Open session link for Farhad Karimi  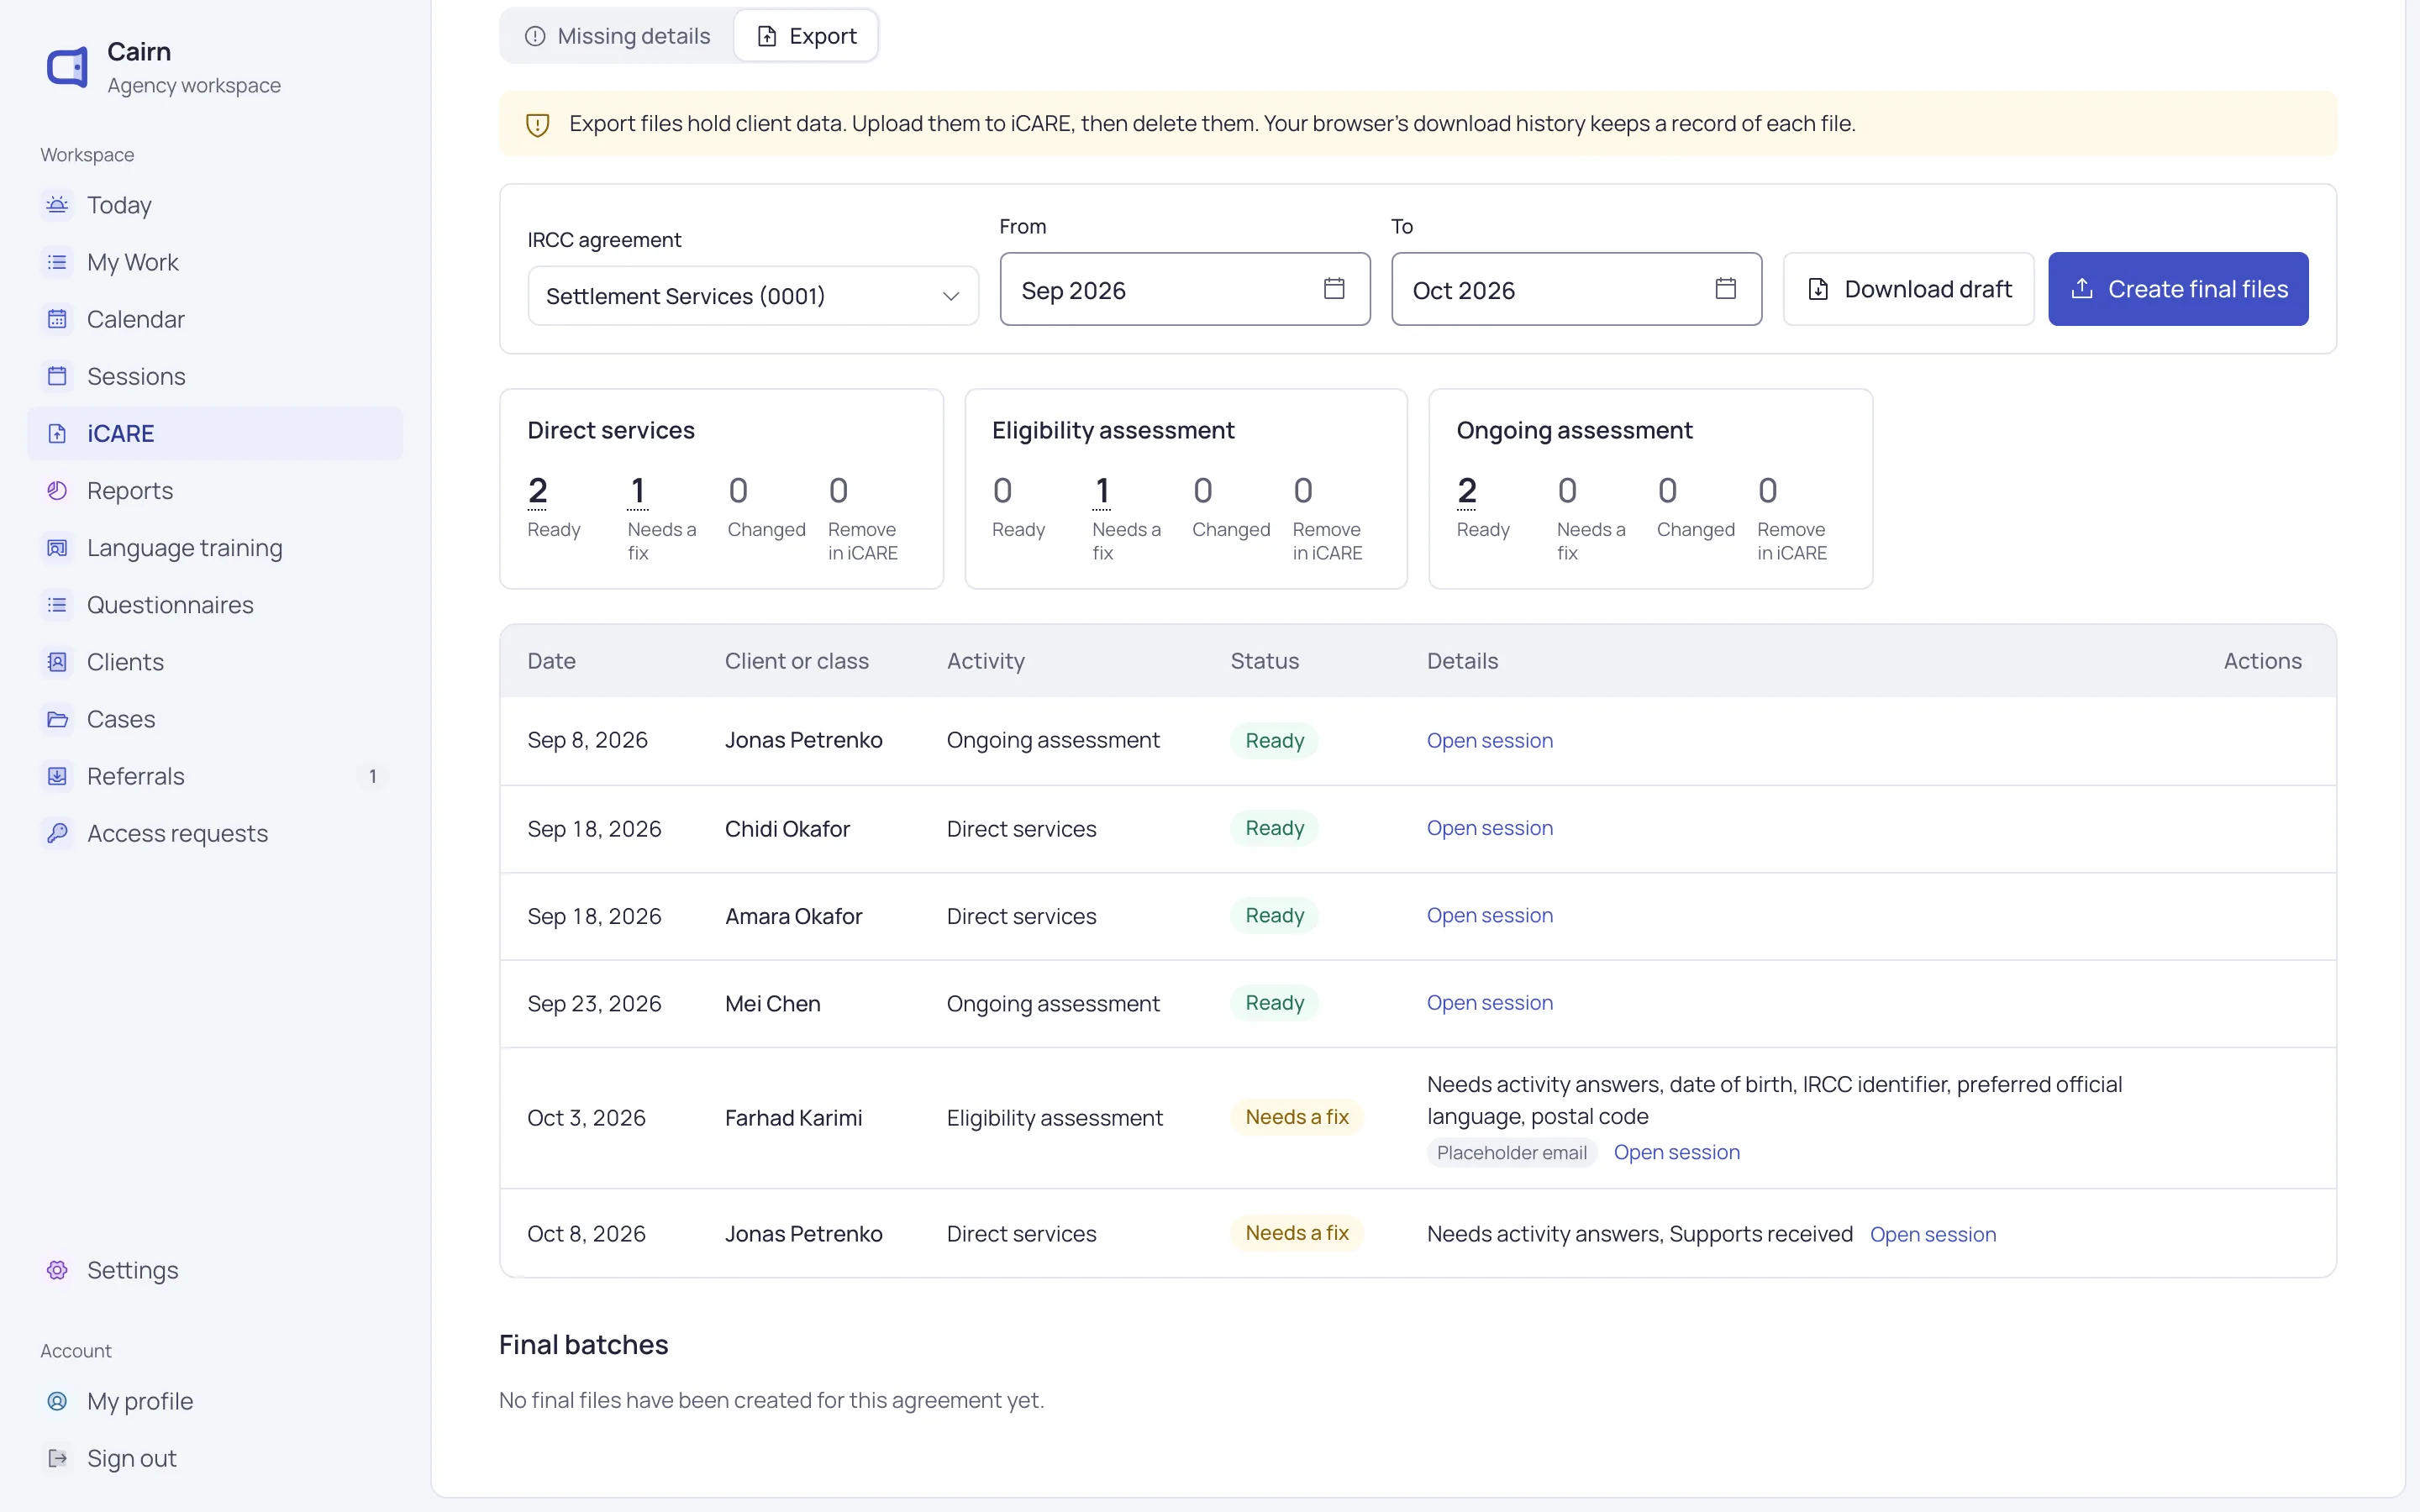1676,1152
